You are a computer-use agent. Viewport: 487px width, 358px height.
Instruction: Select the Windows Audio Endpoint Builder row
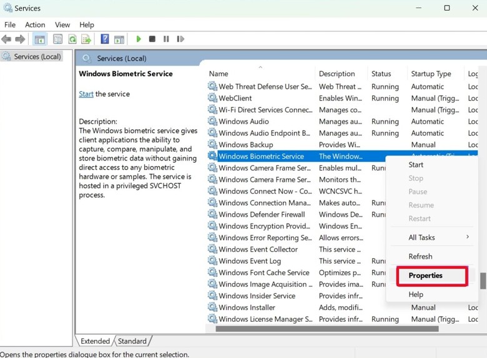tap(342, 133)
